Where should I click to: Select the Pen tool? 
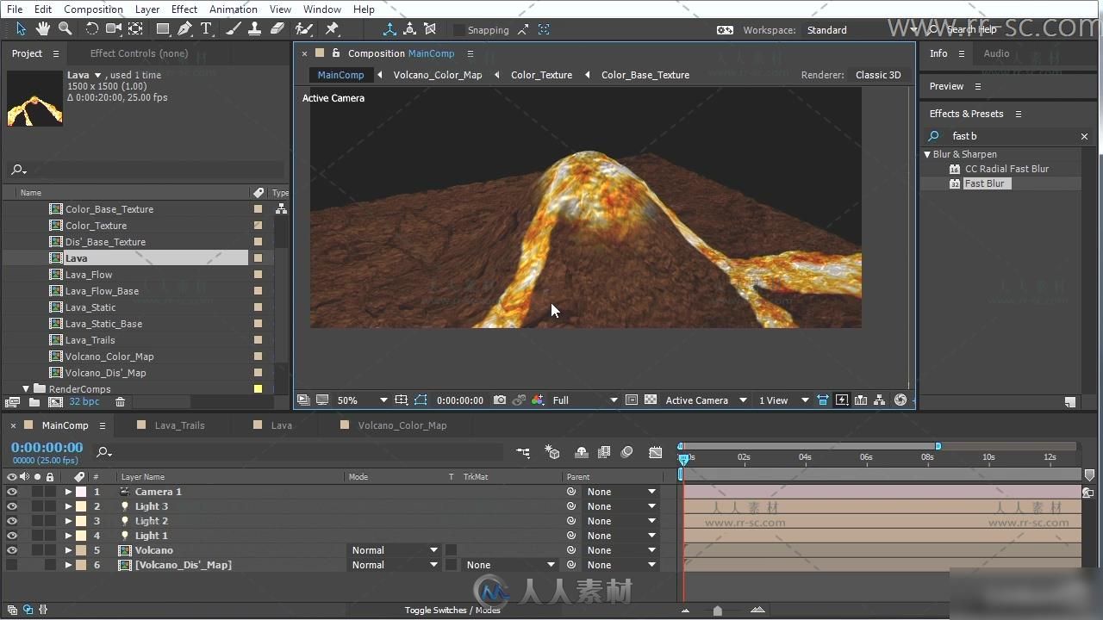pos(184,29)
